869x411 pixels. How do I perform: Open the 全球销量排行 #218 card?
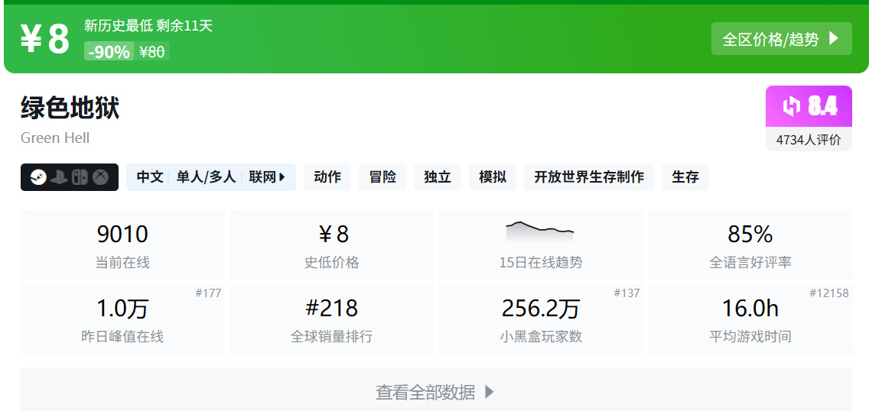pyautogui.click(x=331, y=319)
